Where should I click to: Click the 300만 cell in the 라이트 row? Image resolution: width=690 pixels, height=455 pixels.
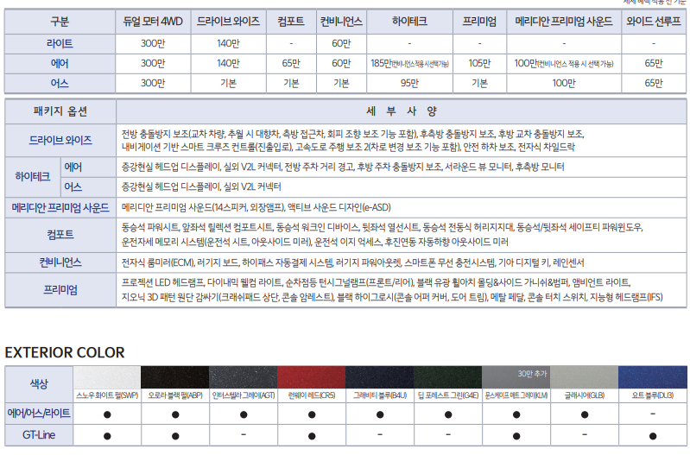tap(153, 43)
